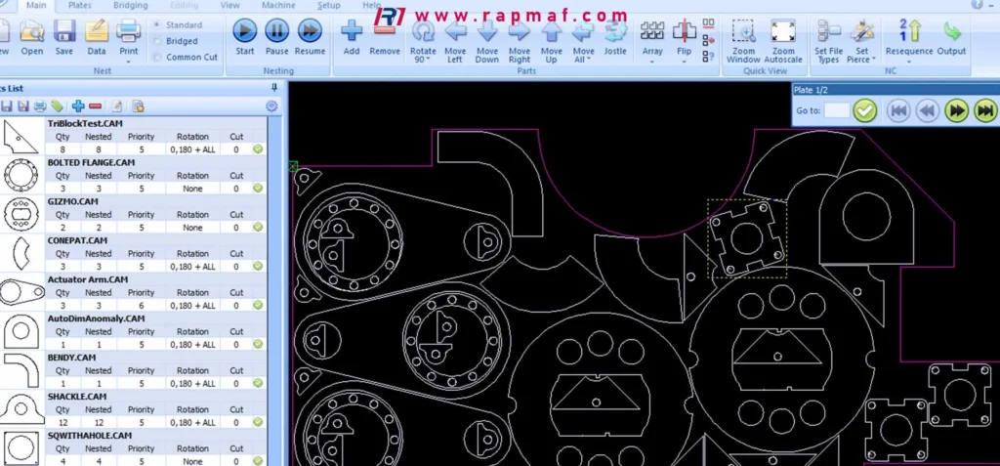Toggle green check for BOLTED FLANGE.CAM row
Viewport: 1000px width, 466px height.
(258, 189)
